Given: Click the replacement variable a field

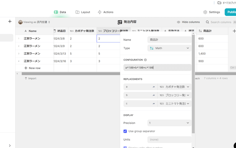Looking at the screenshot, I should [140, 87].
